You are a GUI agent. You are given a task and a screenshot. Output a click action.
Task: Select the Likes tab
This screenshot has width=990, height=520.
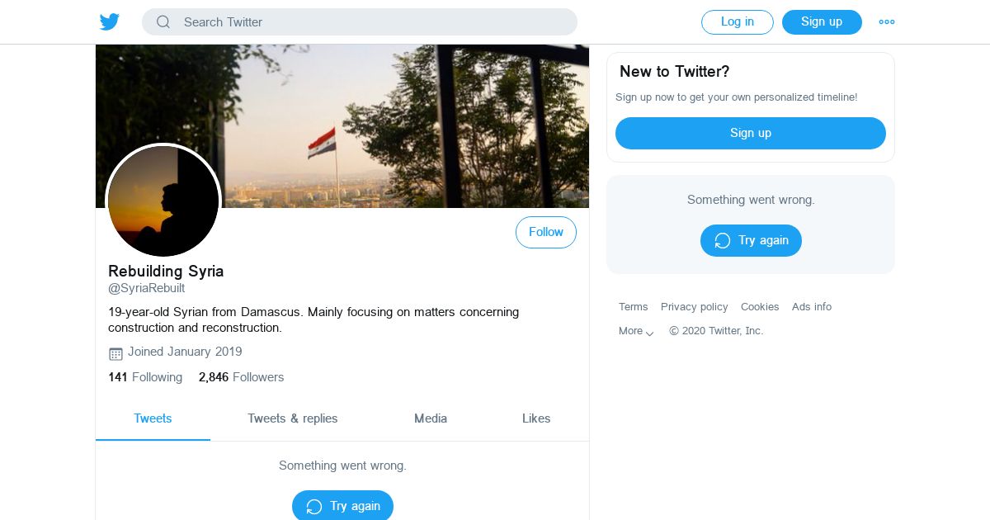[x=536, y=418]
